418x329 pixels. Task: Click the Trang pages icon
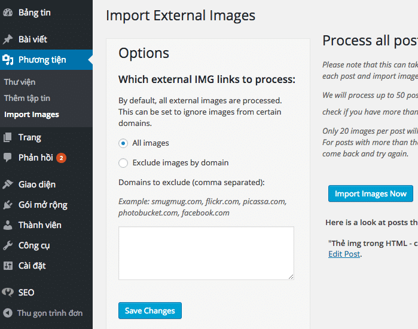click(8, 137)
